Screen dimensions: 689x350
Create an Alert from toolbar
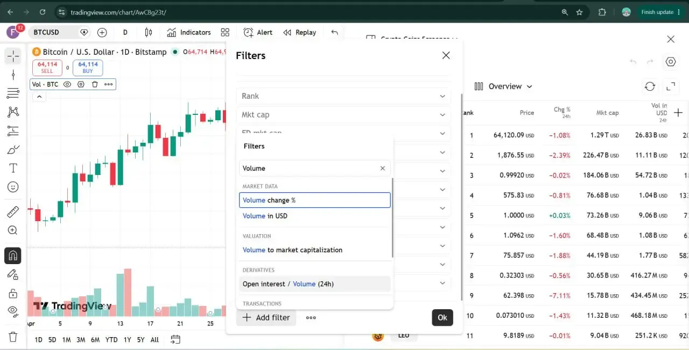point(258,32)
